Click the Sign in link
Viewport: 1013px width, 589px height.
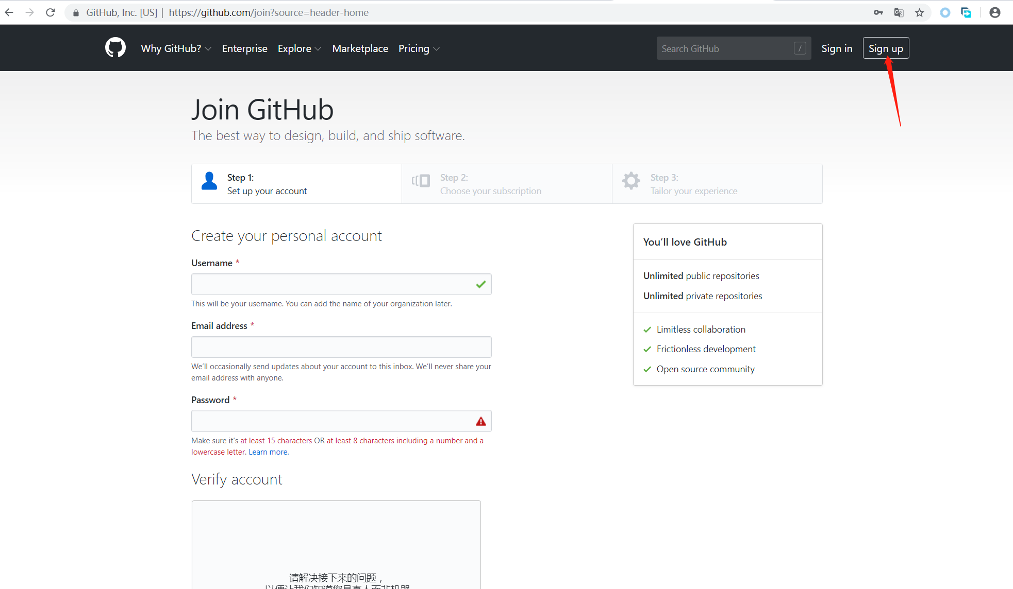click(837, 48)
